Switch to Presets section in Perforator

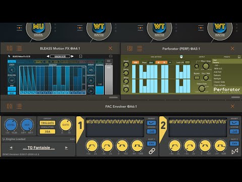click(227, 57)
